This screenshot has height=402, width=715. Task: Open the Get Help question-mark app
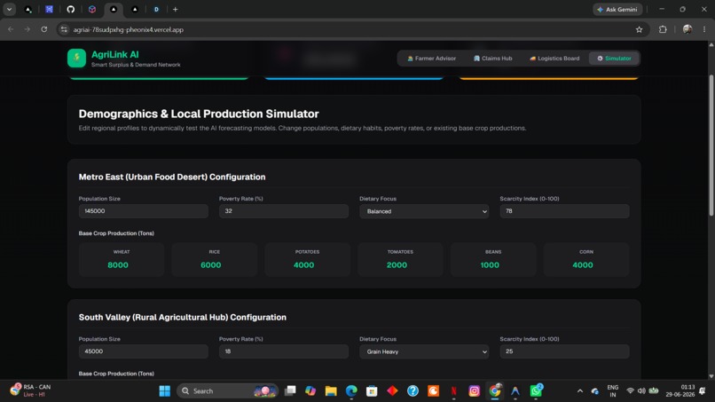coord(412,391)
